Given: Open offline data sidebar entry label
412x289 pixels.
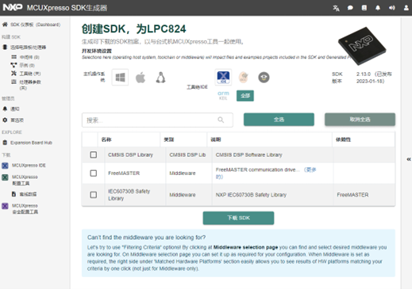Looking at the screenshot, I should (28, 194).
